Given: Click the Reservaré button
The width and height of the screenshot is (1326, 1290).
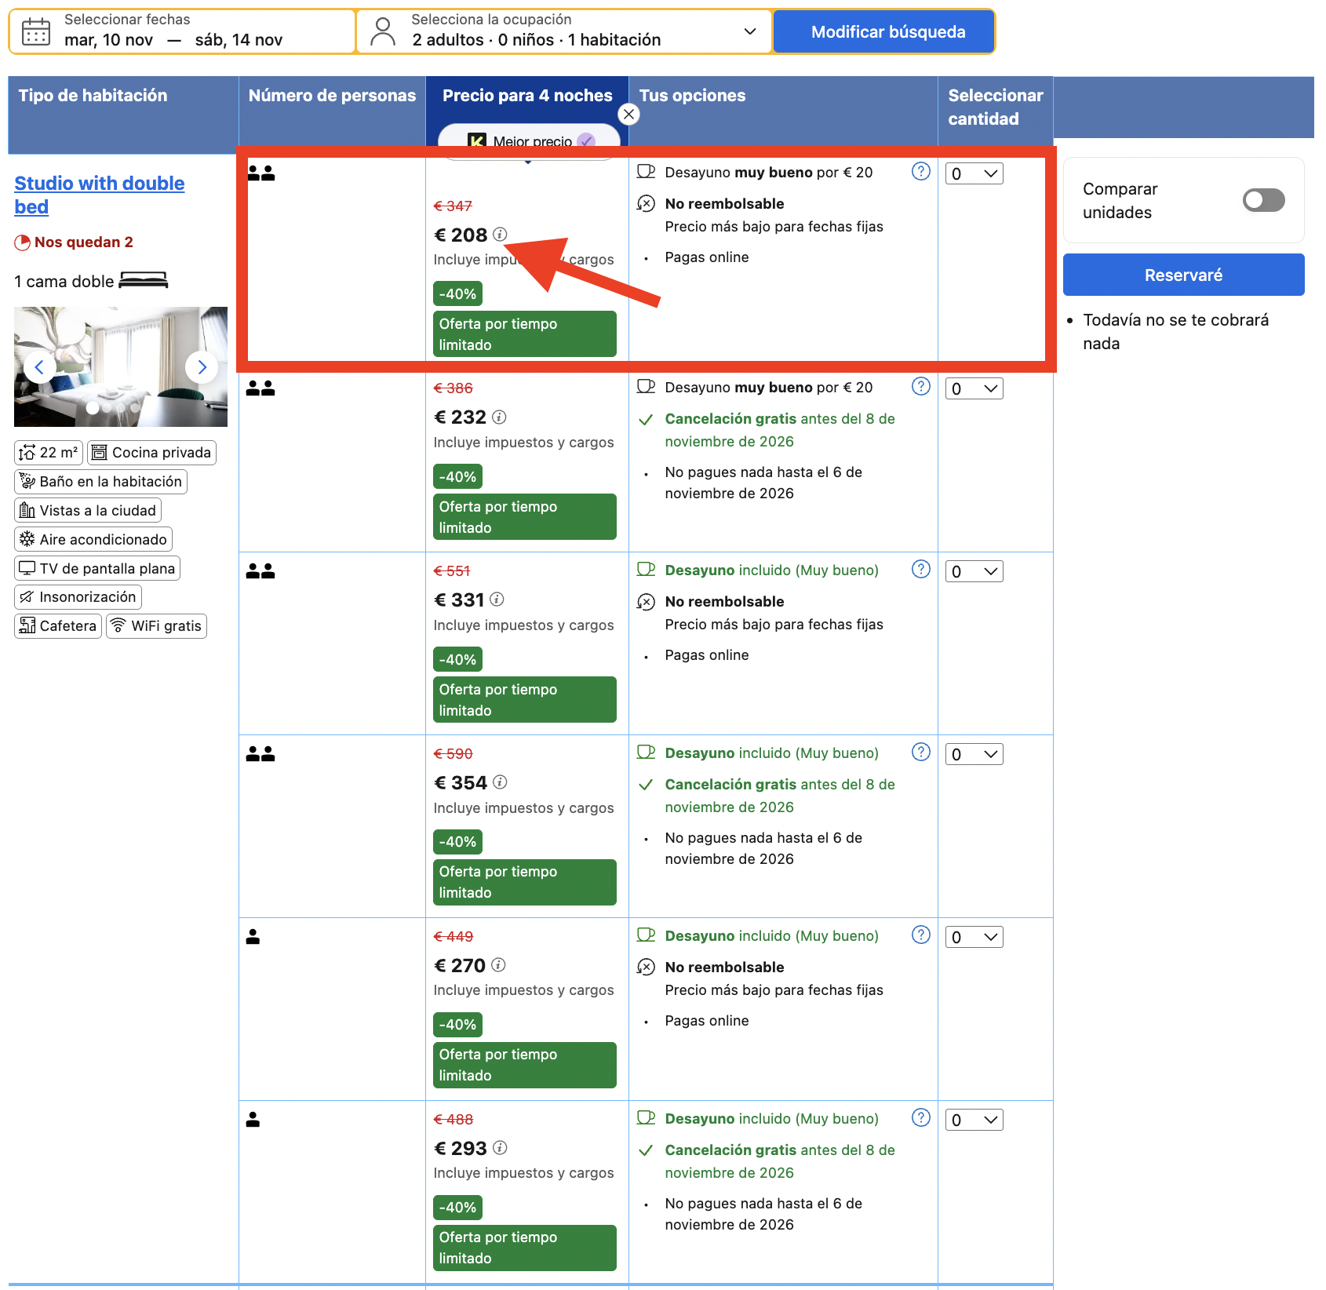Looking at the screenshot, I should pyautogui.click(x=1183, y=275).
